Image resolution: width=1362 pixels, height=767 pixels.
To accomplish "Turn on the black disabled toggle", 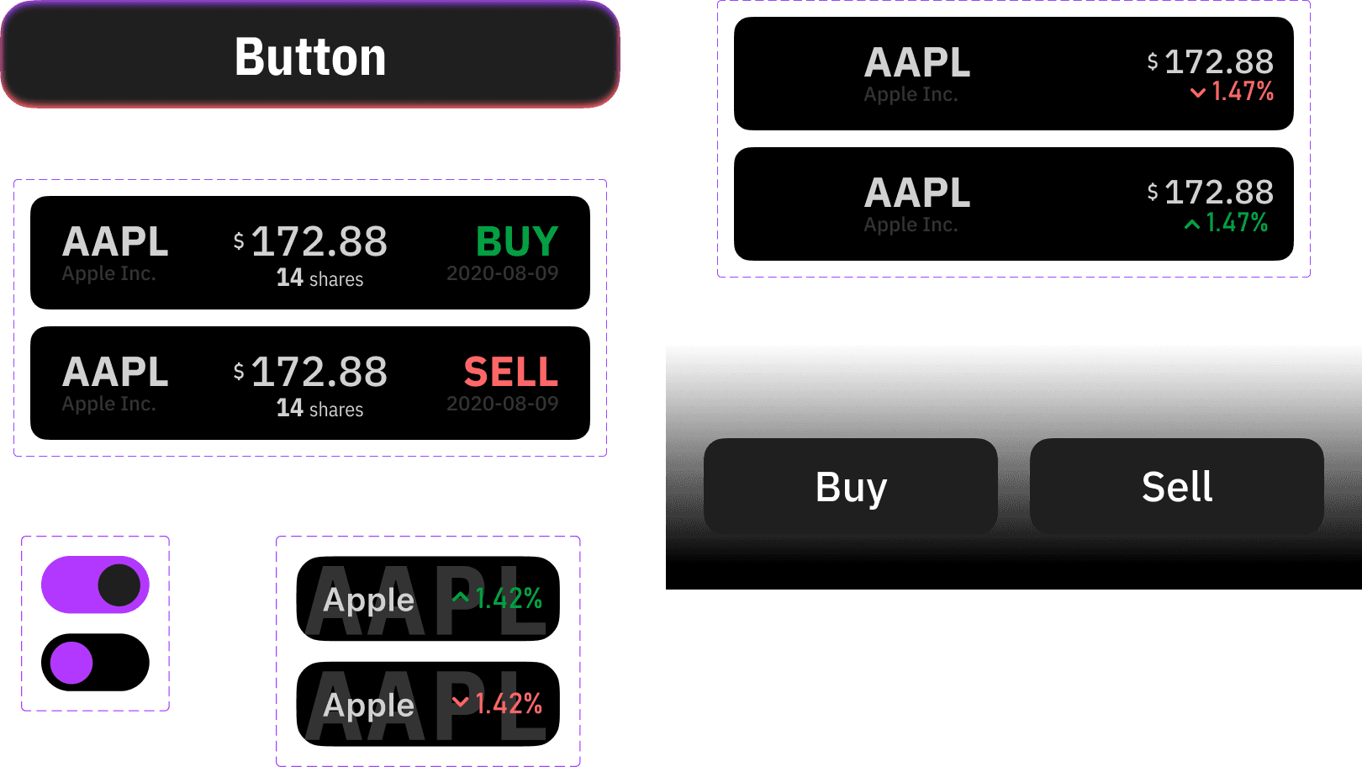I will tap(96, 663).
